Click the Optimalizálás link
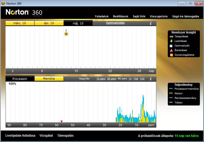The height and width of the screenshot is (142, 204). [x=115, y=23]
